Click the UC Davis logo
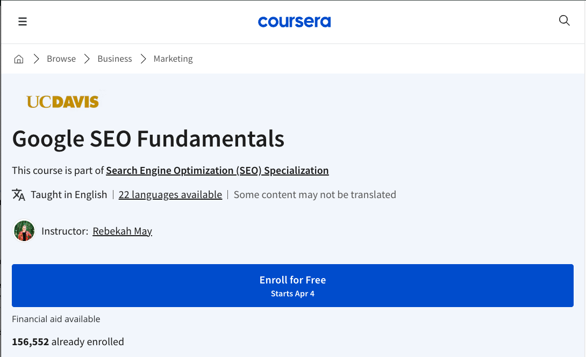This screenshot has width=586, height=357. tap(62, 101)
